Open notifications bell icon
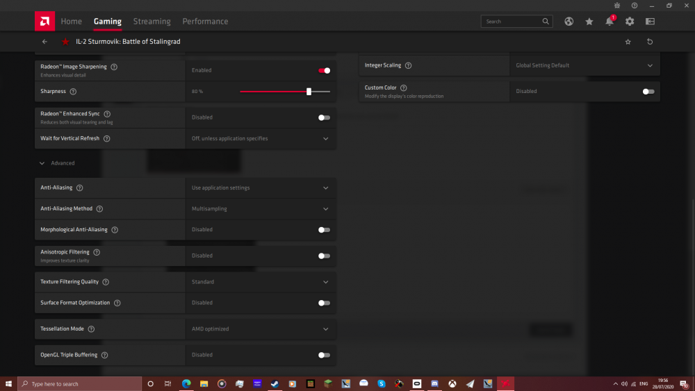Viewport: 695px width, 391px height. coord(610,22)
